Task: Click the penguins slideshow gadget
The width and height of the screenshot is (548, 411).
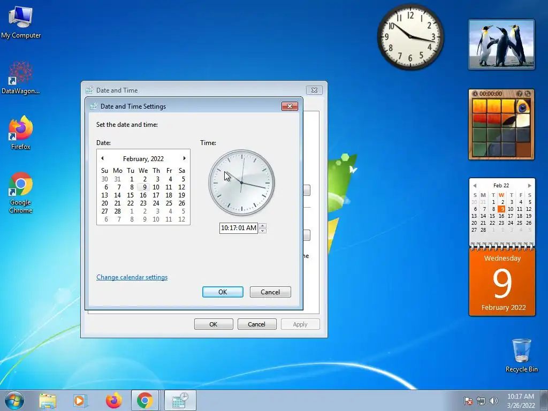Action: (501, 44)
